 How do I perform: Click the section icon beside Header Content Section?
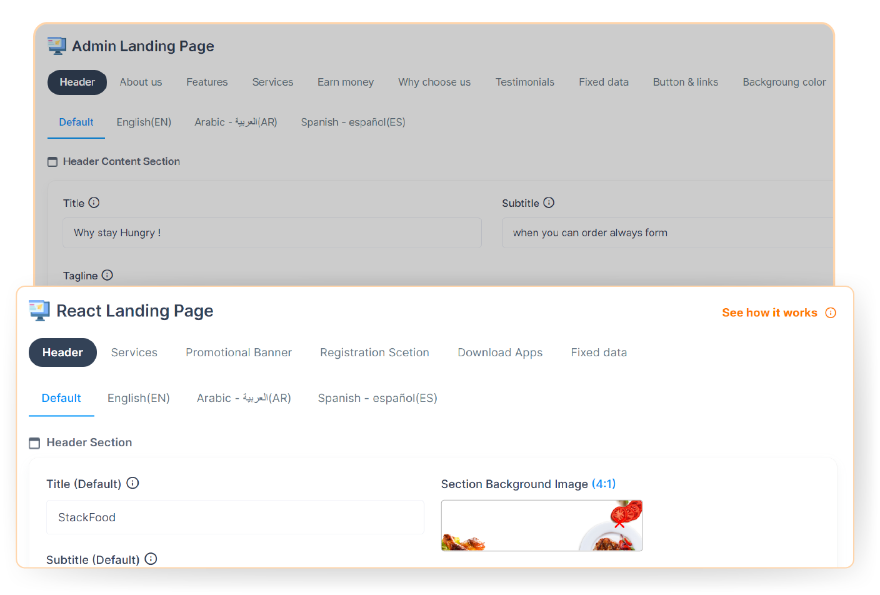point(52,161)
